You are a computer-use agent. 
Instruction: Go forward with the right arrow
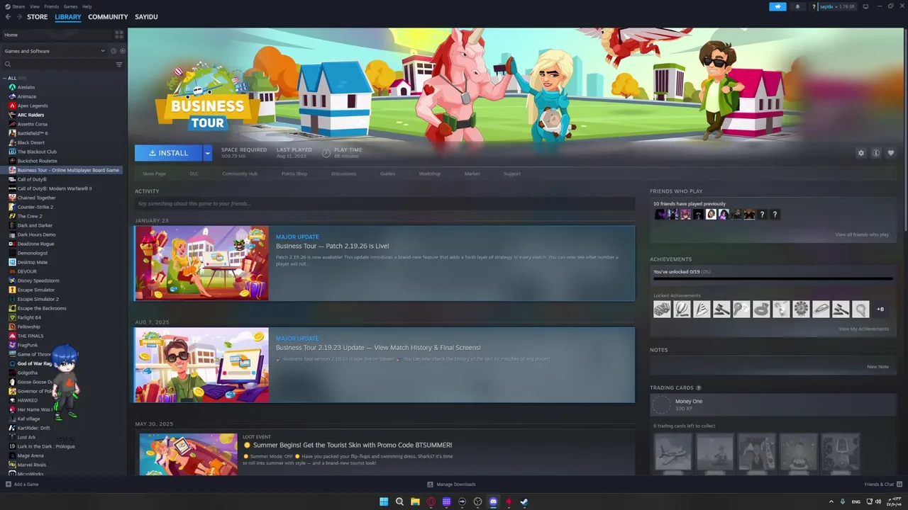click(x=18, y=17)
